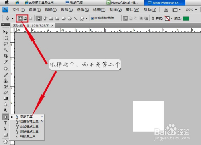Select the Magic Wand tool
Screen dimensions: 201x145
pyautogui.click(x=6, y=50)
